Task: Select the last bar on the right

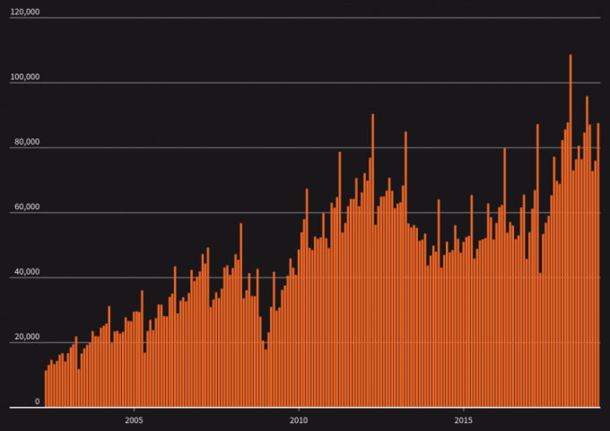Action: click(598, 266)
